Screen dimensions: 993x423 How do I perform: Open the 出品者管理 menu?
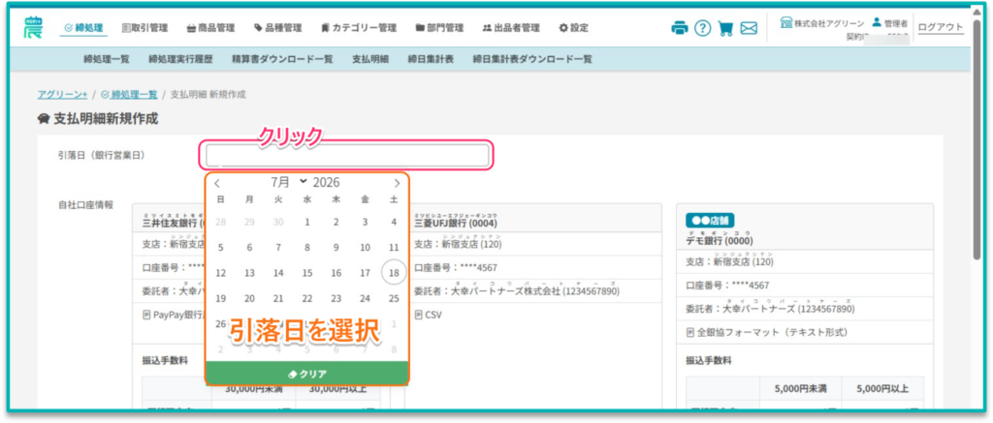[511, 28]
